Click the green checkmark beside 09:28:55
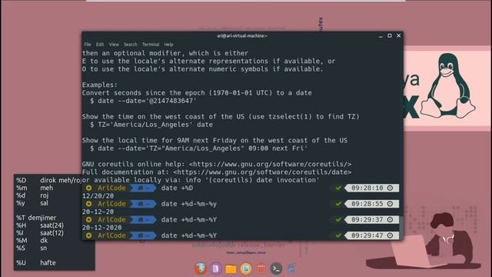The height and width of the screenshot is (277, 492). point(338,204)
